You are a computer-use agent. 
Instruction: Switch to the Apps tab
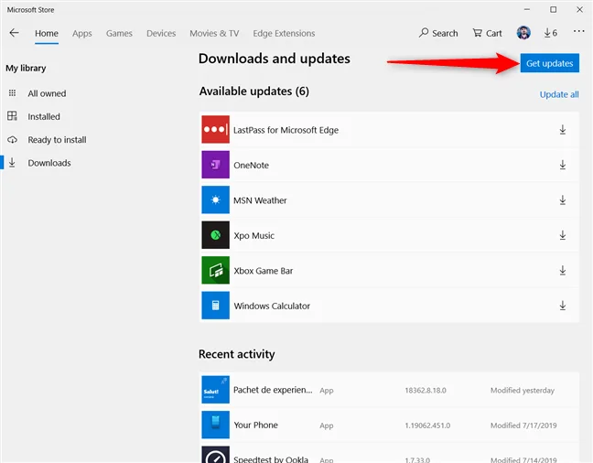coord(82,33)
